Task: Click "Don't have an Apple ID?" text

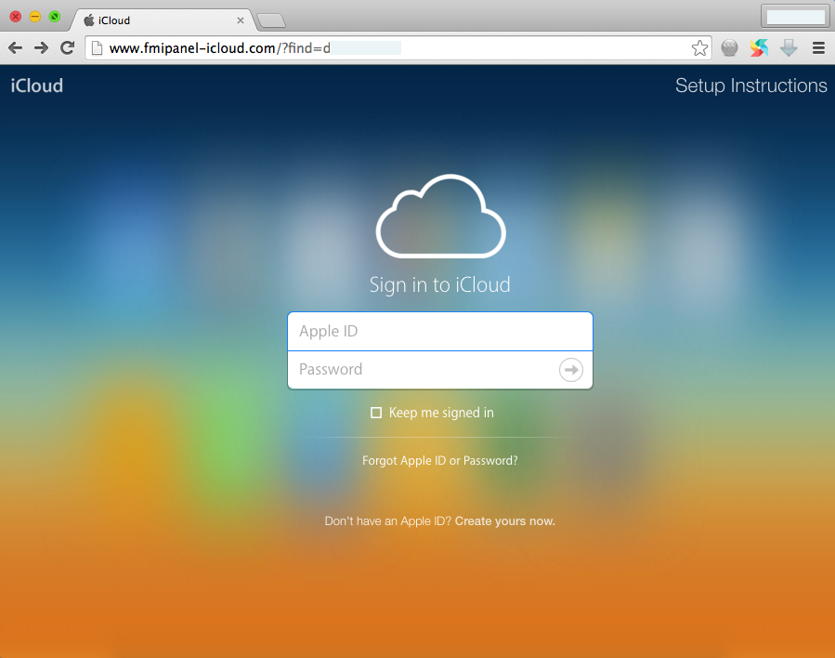Action: pos(388,521)
